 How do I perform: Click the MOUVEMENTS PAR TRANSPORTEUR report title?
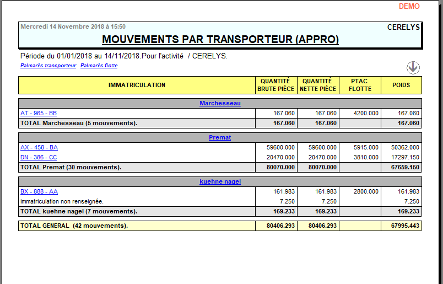point(220,40)
